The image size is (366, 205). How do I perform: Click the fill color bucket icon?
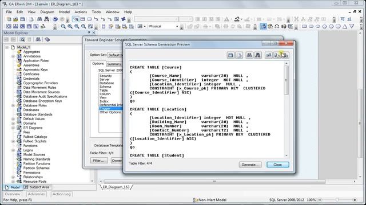(237, 19)
